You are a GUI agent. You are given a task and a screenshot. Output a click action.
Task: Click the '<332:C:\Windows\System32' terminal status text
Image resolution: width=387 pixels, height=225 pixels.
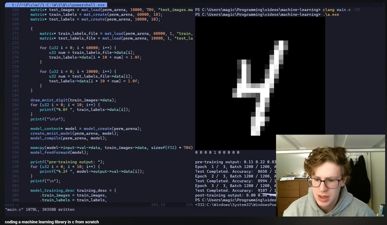pos(236,205)
